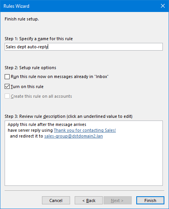The height and width of the screenshot is (209, 169).
Task: Go to previous step with Back button
Action: click(x=89, y=201)
